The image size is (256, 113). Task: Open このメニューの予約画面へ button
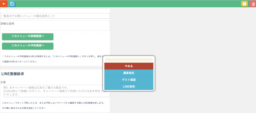coord(28,46)
